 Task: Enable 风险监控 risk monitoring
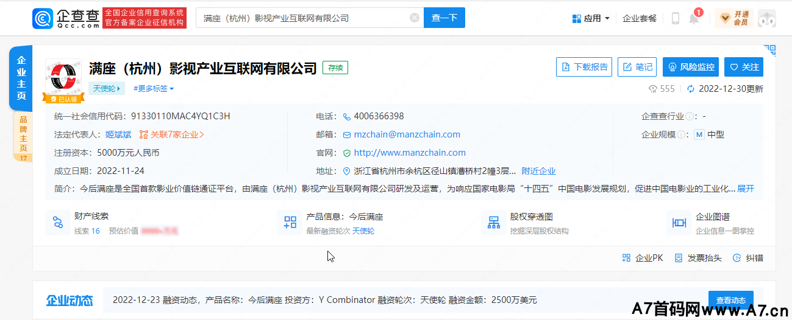coord(691,67)
